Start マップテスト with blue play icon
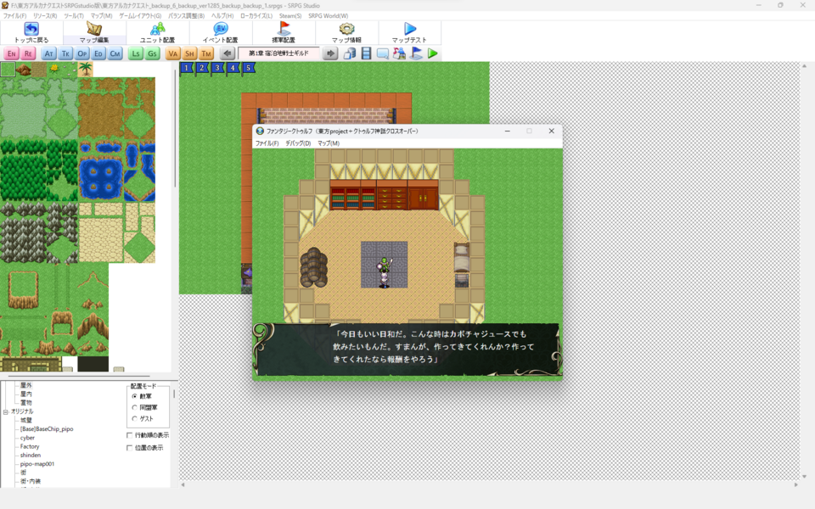815x509 pixels. click(410, 29)
